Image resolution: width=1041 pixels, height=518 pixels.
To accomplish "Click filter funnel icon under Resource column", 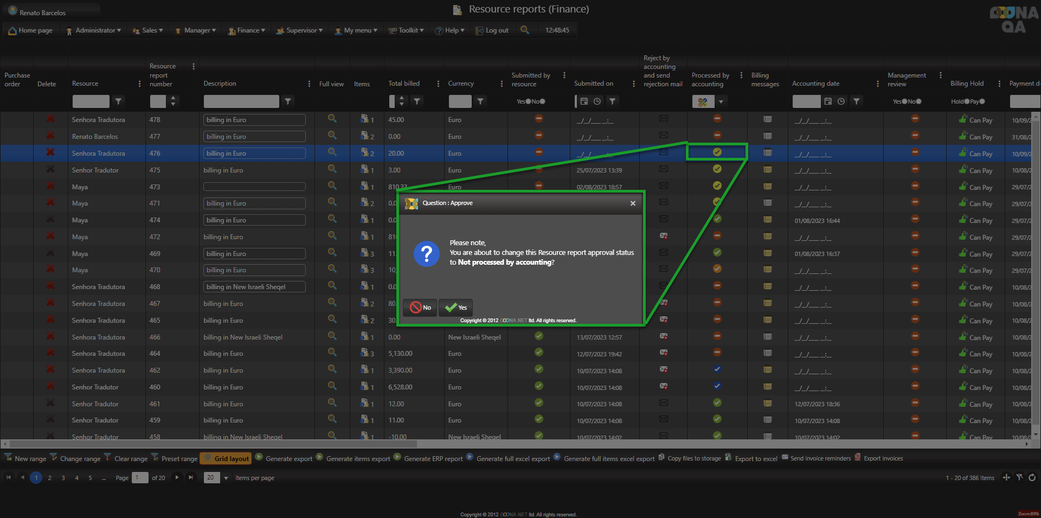I will click(x=118, y=101).
